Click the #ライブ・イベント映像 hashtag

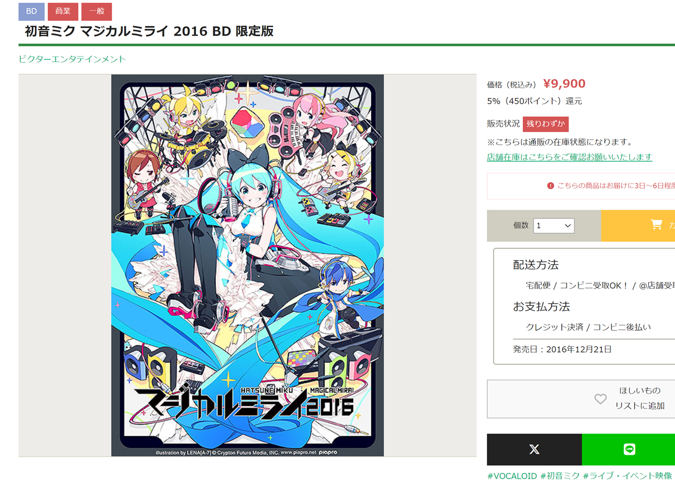pyautogui.click(x=627, y=476)
